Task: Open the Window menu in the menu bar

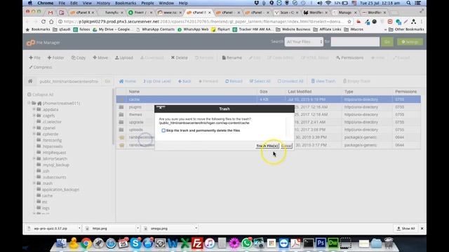Action: pos(166,3)
